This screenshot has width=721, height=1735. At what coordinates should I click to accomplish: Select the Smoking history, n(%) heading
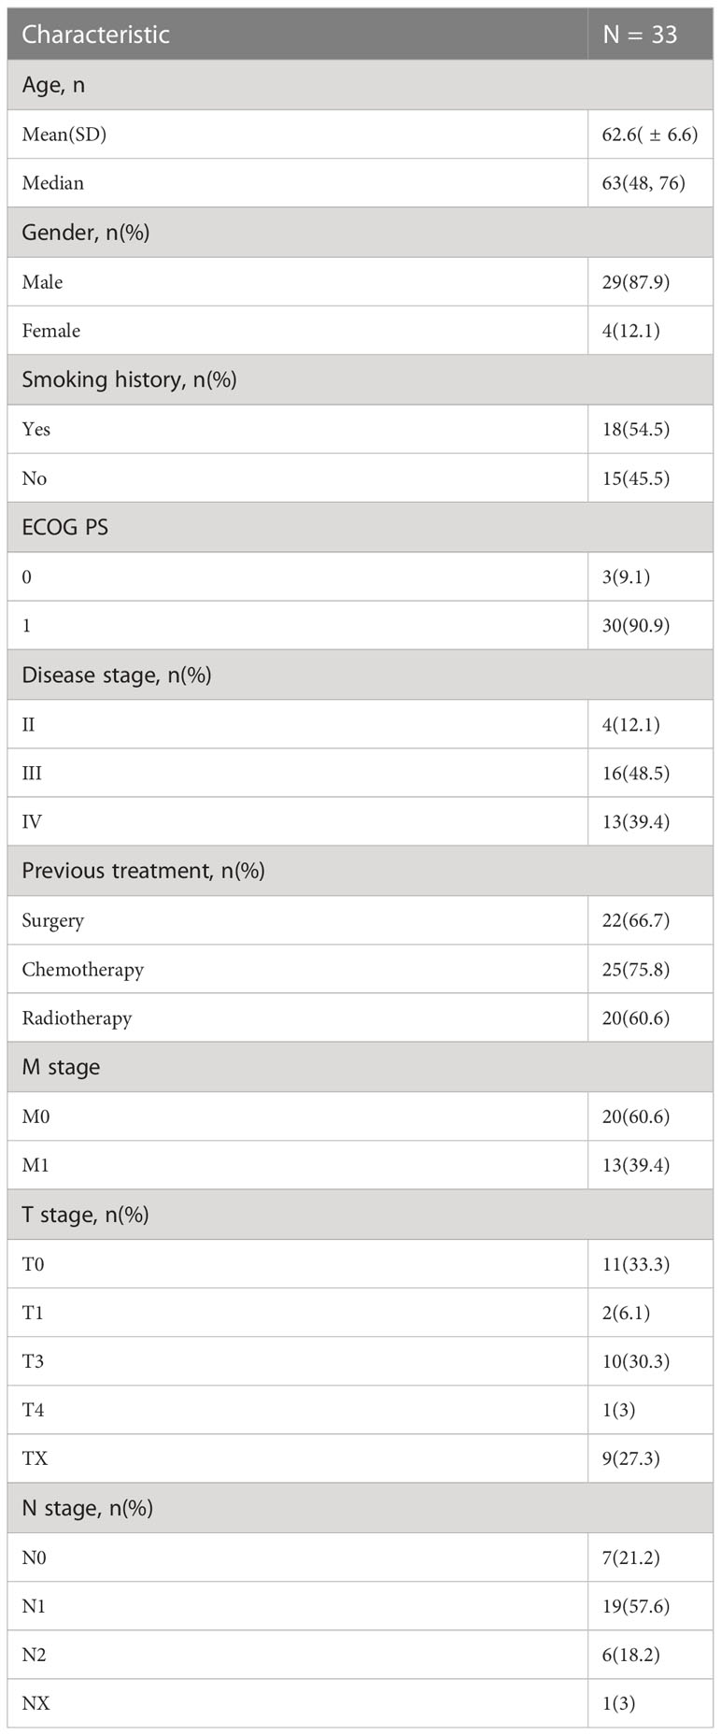coord(129,380)
